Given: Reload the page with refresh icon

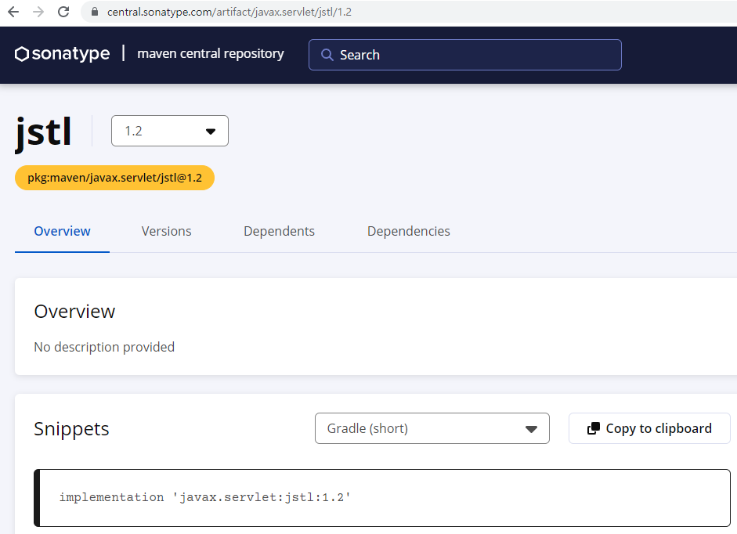Looking at the screenshot, I should pyautogui.click(x=63, y=12).
